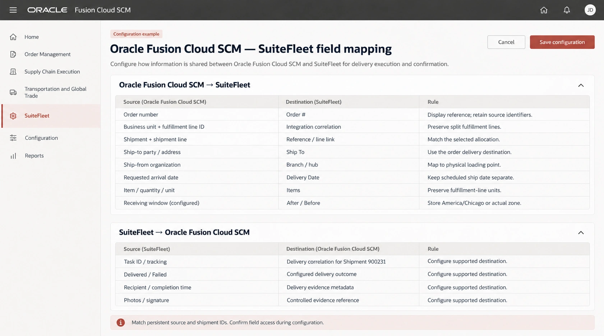604x336 pixels.
Task: Click the Ship To destination cell
Action: (x=349, y=152)
